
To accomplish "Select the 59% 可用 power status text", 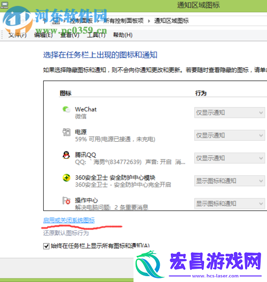I will click(x=115, y=139).
